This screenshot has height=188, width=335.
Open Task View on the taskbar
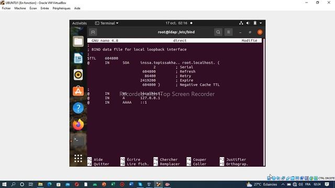pos(31,184)
